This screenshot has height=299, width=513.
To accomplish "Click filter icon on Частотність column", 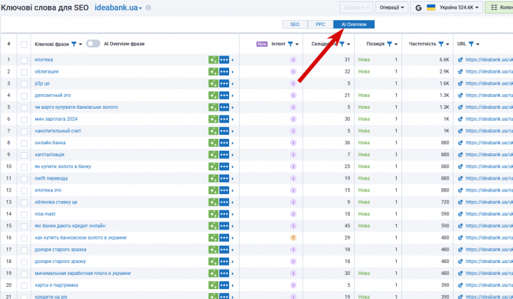I will click(x=441, y=44).
